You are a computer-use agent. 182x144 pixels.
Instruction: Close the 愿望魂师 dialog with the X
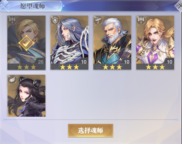[179, 6]
